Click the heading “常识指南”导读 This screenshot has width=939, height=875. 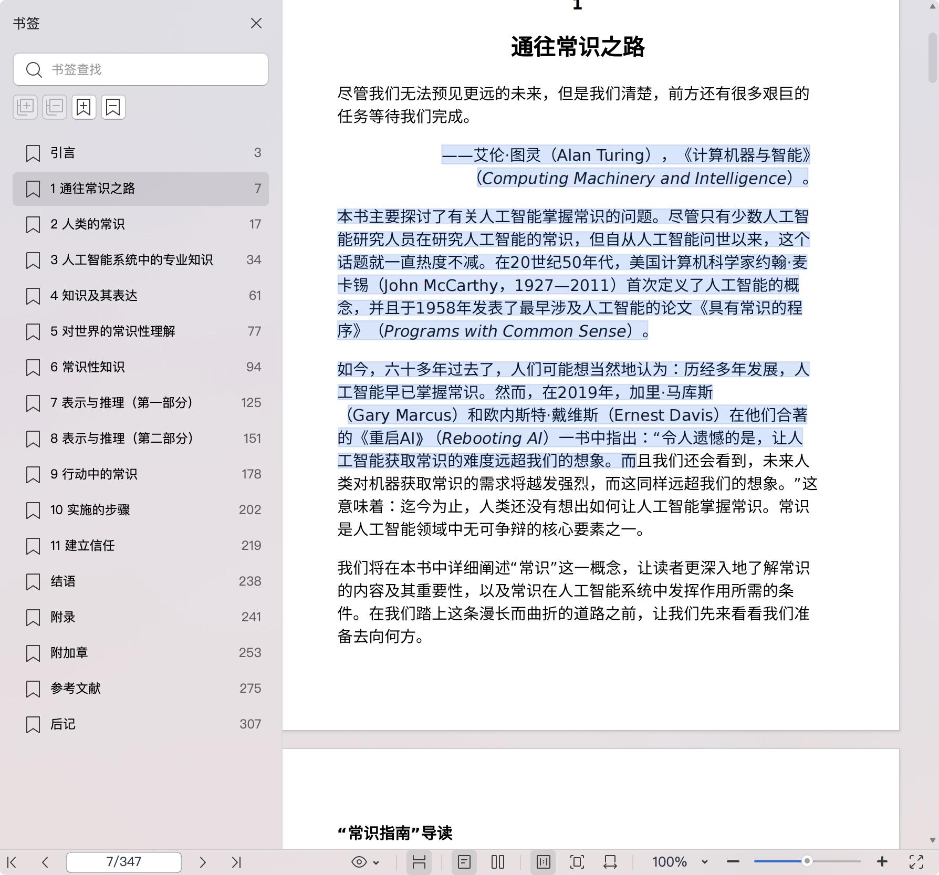pyautogui.click(x=395, y=832)
